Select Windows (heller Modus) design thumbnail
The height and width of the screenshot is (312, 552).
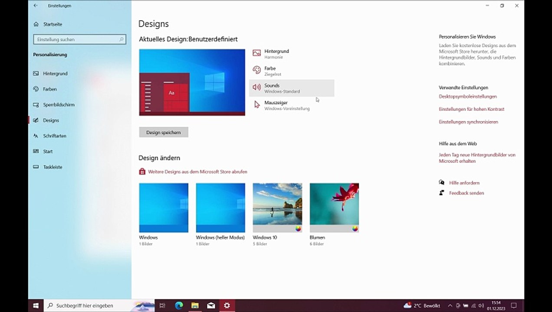point(220,208)
